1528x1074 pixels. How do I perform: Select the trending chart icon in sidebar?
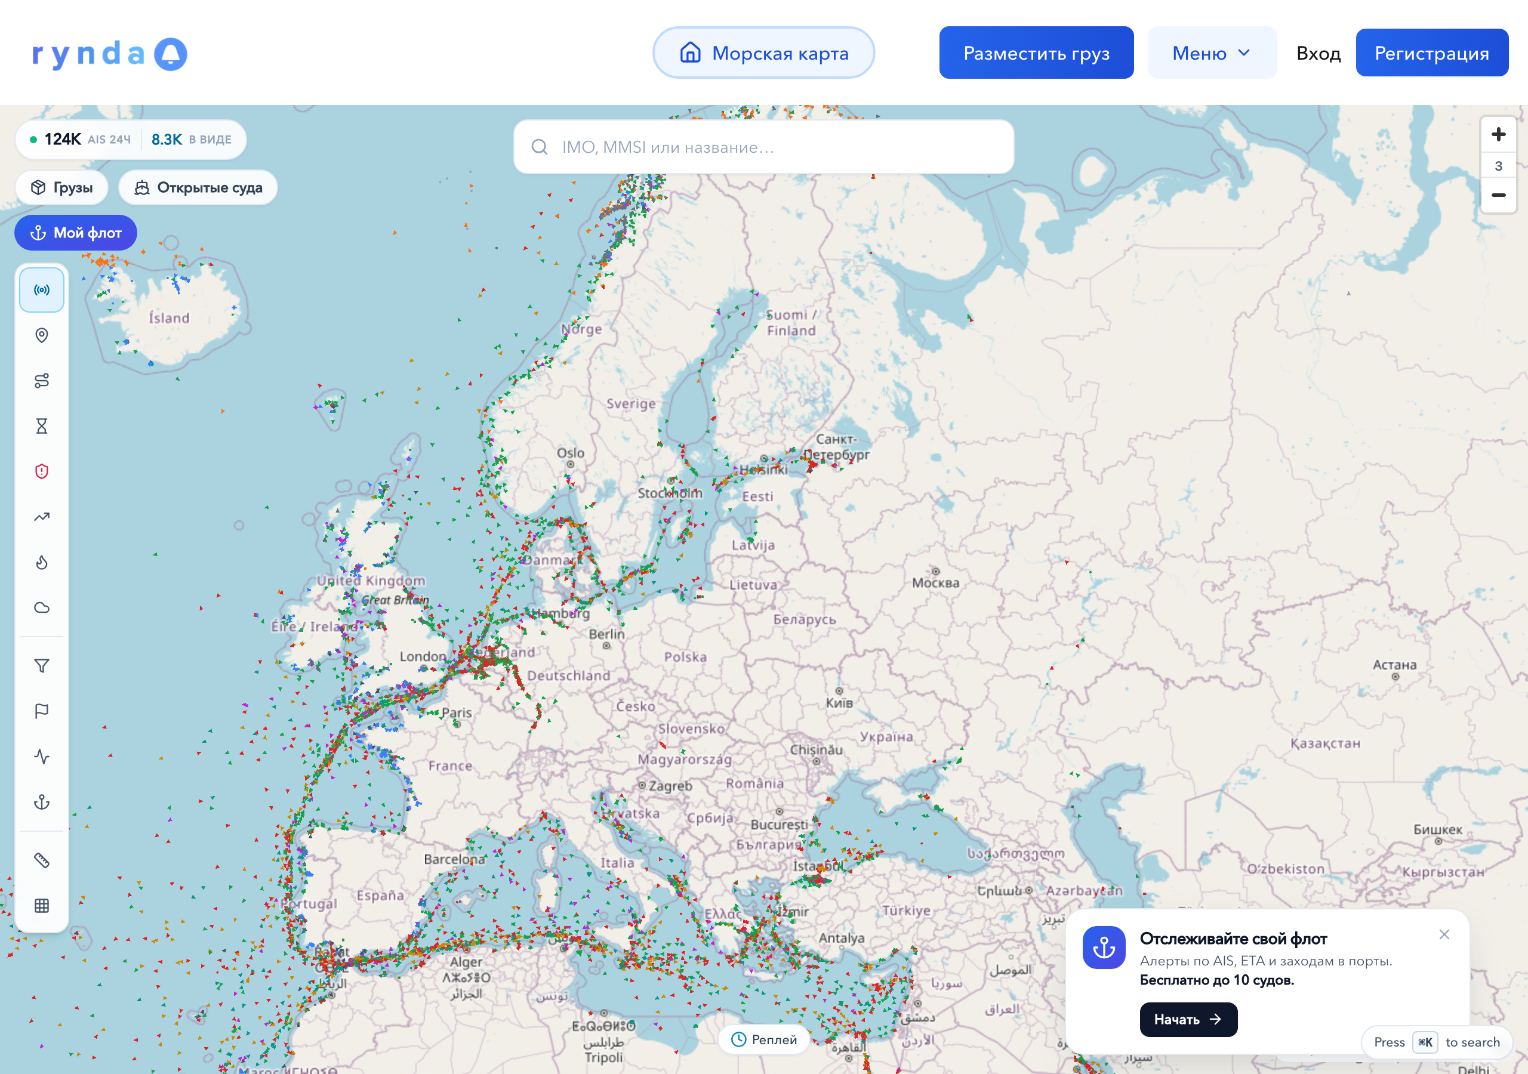tap(41, 517)
